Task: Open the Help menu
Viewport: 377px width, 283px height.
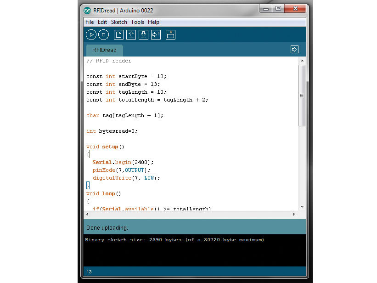Action: click(153, 22)
